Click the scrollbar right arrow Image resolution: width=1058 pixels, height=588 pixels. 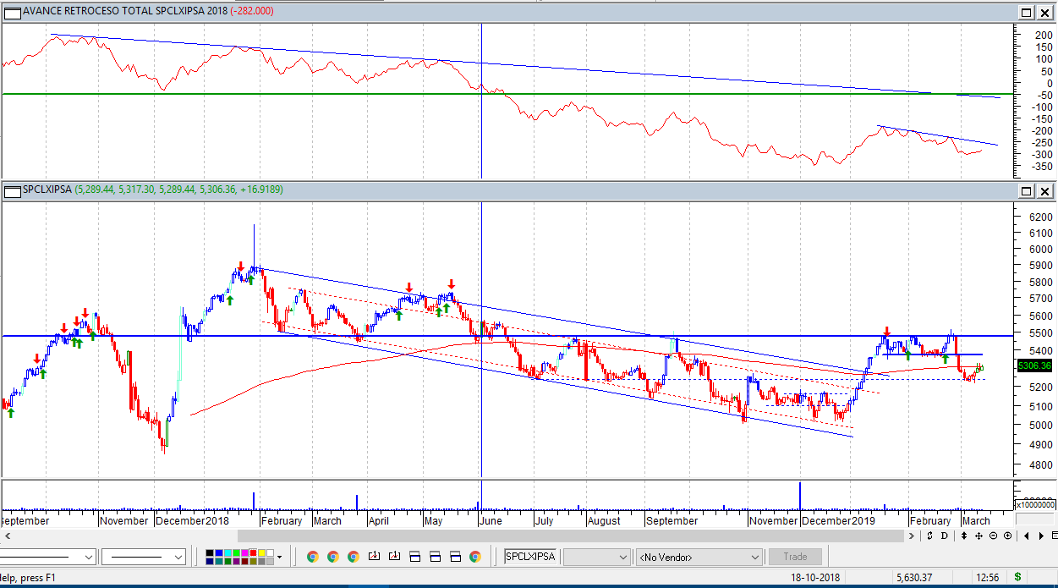pyautogui.click(x=912, y=536)
